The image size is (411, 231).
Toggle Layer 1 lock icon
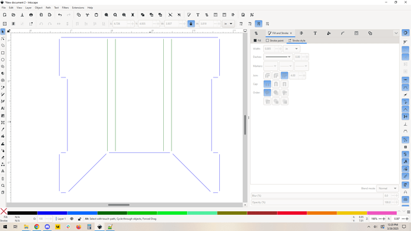pyautogui.click(x=79, y=218)
